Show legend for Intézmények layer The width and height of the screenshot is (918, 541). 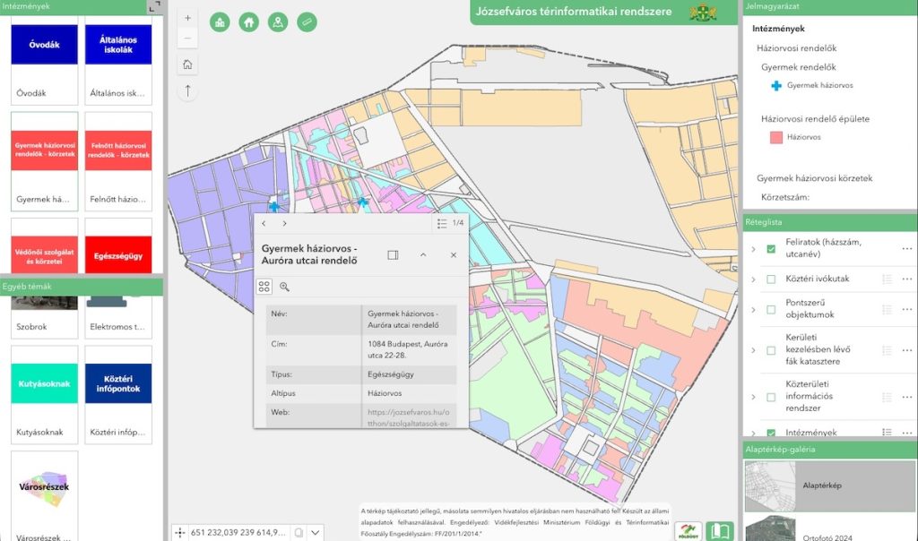887,433
